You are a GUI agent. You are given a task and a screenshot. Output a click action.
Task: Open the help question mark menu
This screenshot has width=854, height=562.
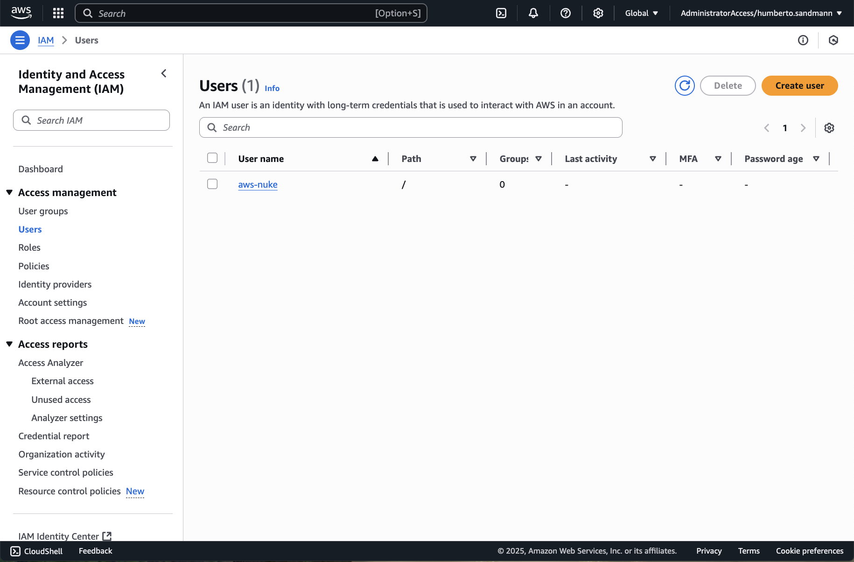point(566,13)
